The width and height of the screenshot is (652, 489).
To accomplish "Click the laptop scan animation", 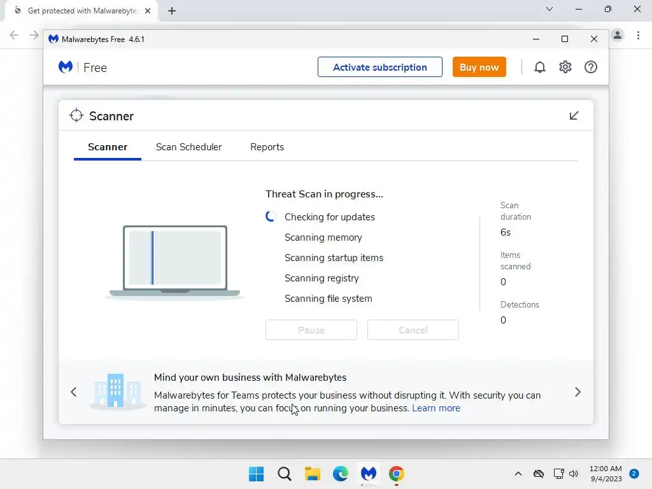I will coord(175,262).
